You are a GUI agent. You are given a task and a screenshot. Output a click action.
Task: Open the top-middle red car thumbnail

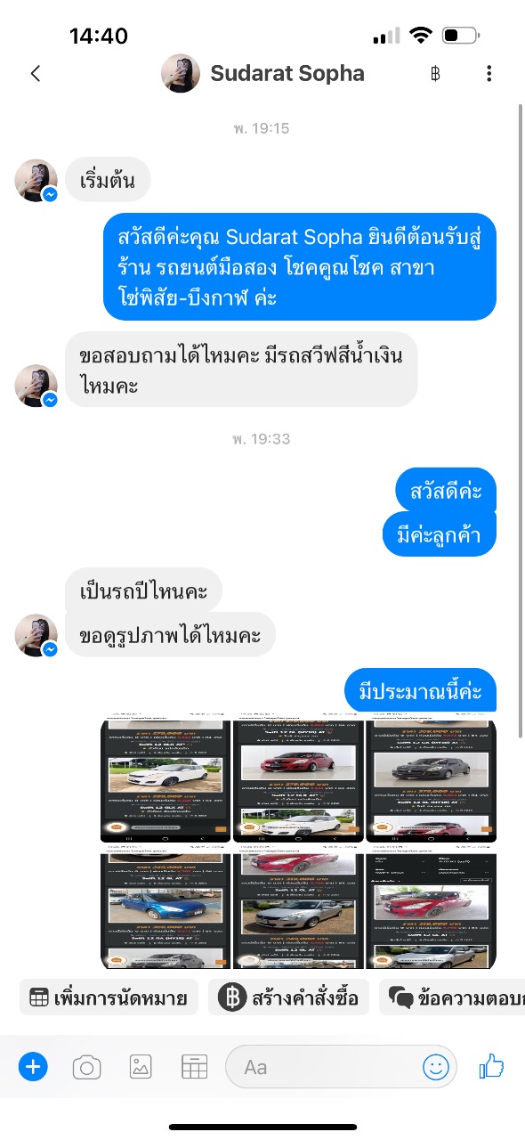298,781
